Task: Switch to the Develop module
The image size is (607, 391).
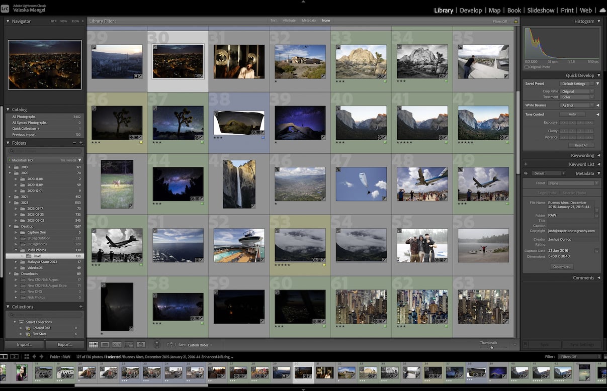Action: click(x=471, y=10)
